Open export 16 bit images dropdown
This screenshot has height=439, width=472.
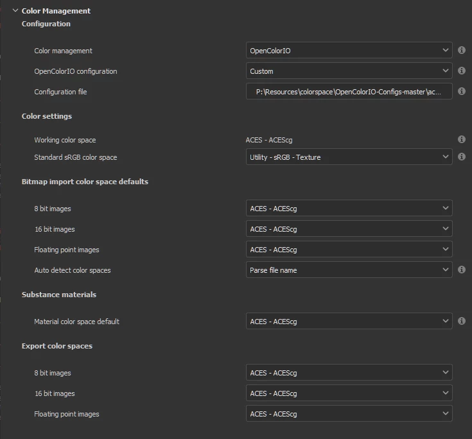349,393
